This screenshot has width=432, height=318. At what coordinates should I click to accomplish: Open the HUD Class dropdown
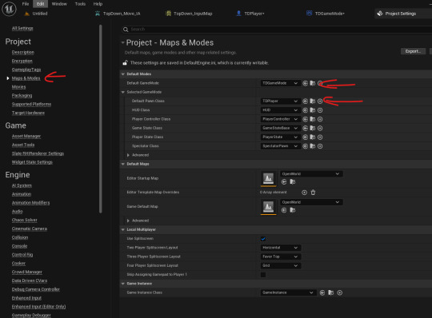(281, 110)
